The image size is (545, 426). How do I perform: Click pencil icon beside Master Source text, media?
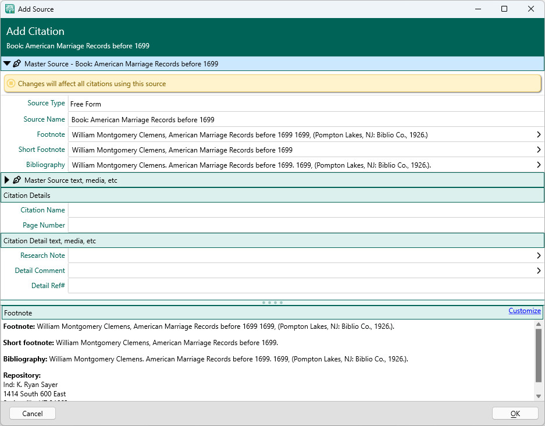pos(17,180)
